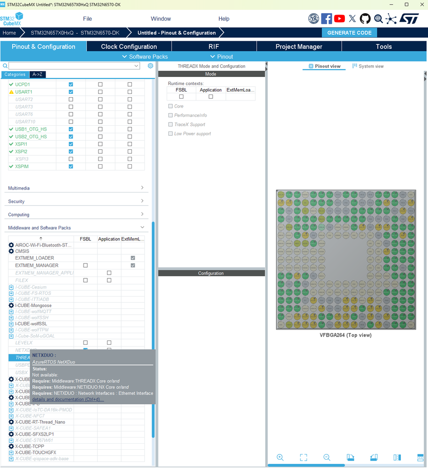Click the gear icon beside X-CUBE-RT-Thread_Nano
428x469 pixels.
click(x=11, y=422)
